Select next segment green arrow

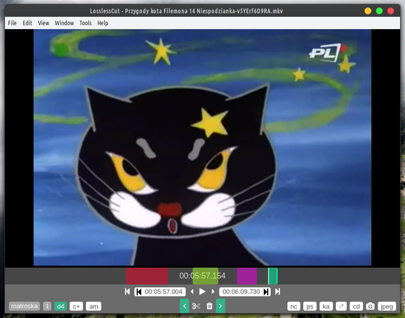(220, 306)
